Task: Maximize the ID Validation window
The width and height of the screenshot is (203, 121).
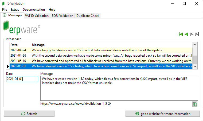Action: pyautogui.click(x=184, y=3)
